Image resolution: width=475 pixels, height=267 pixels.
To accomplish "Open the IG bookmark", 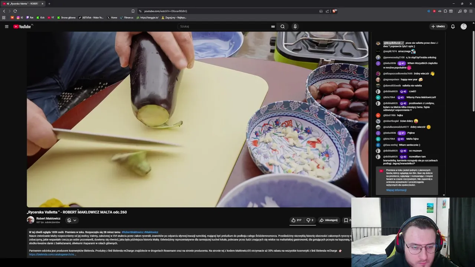I will click(x=20, y=17).
